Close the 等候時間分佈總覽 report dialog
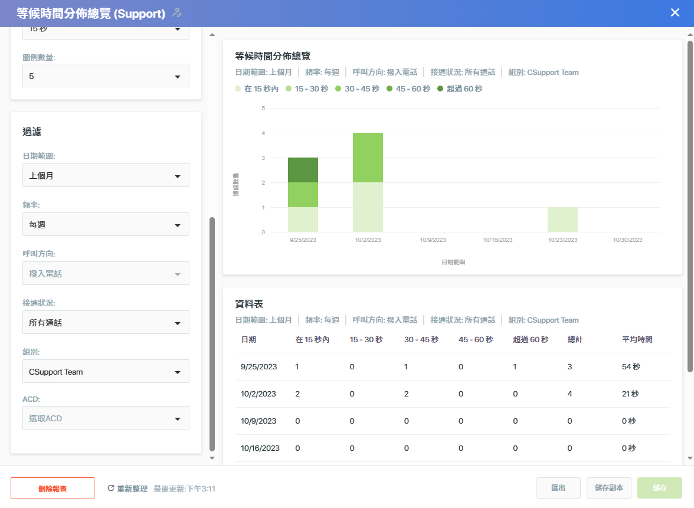 point(675,13)
